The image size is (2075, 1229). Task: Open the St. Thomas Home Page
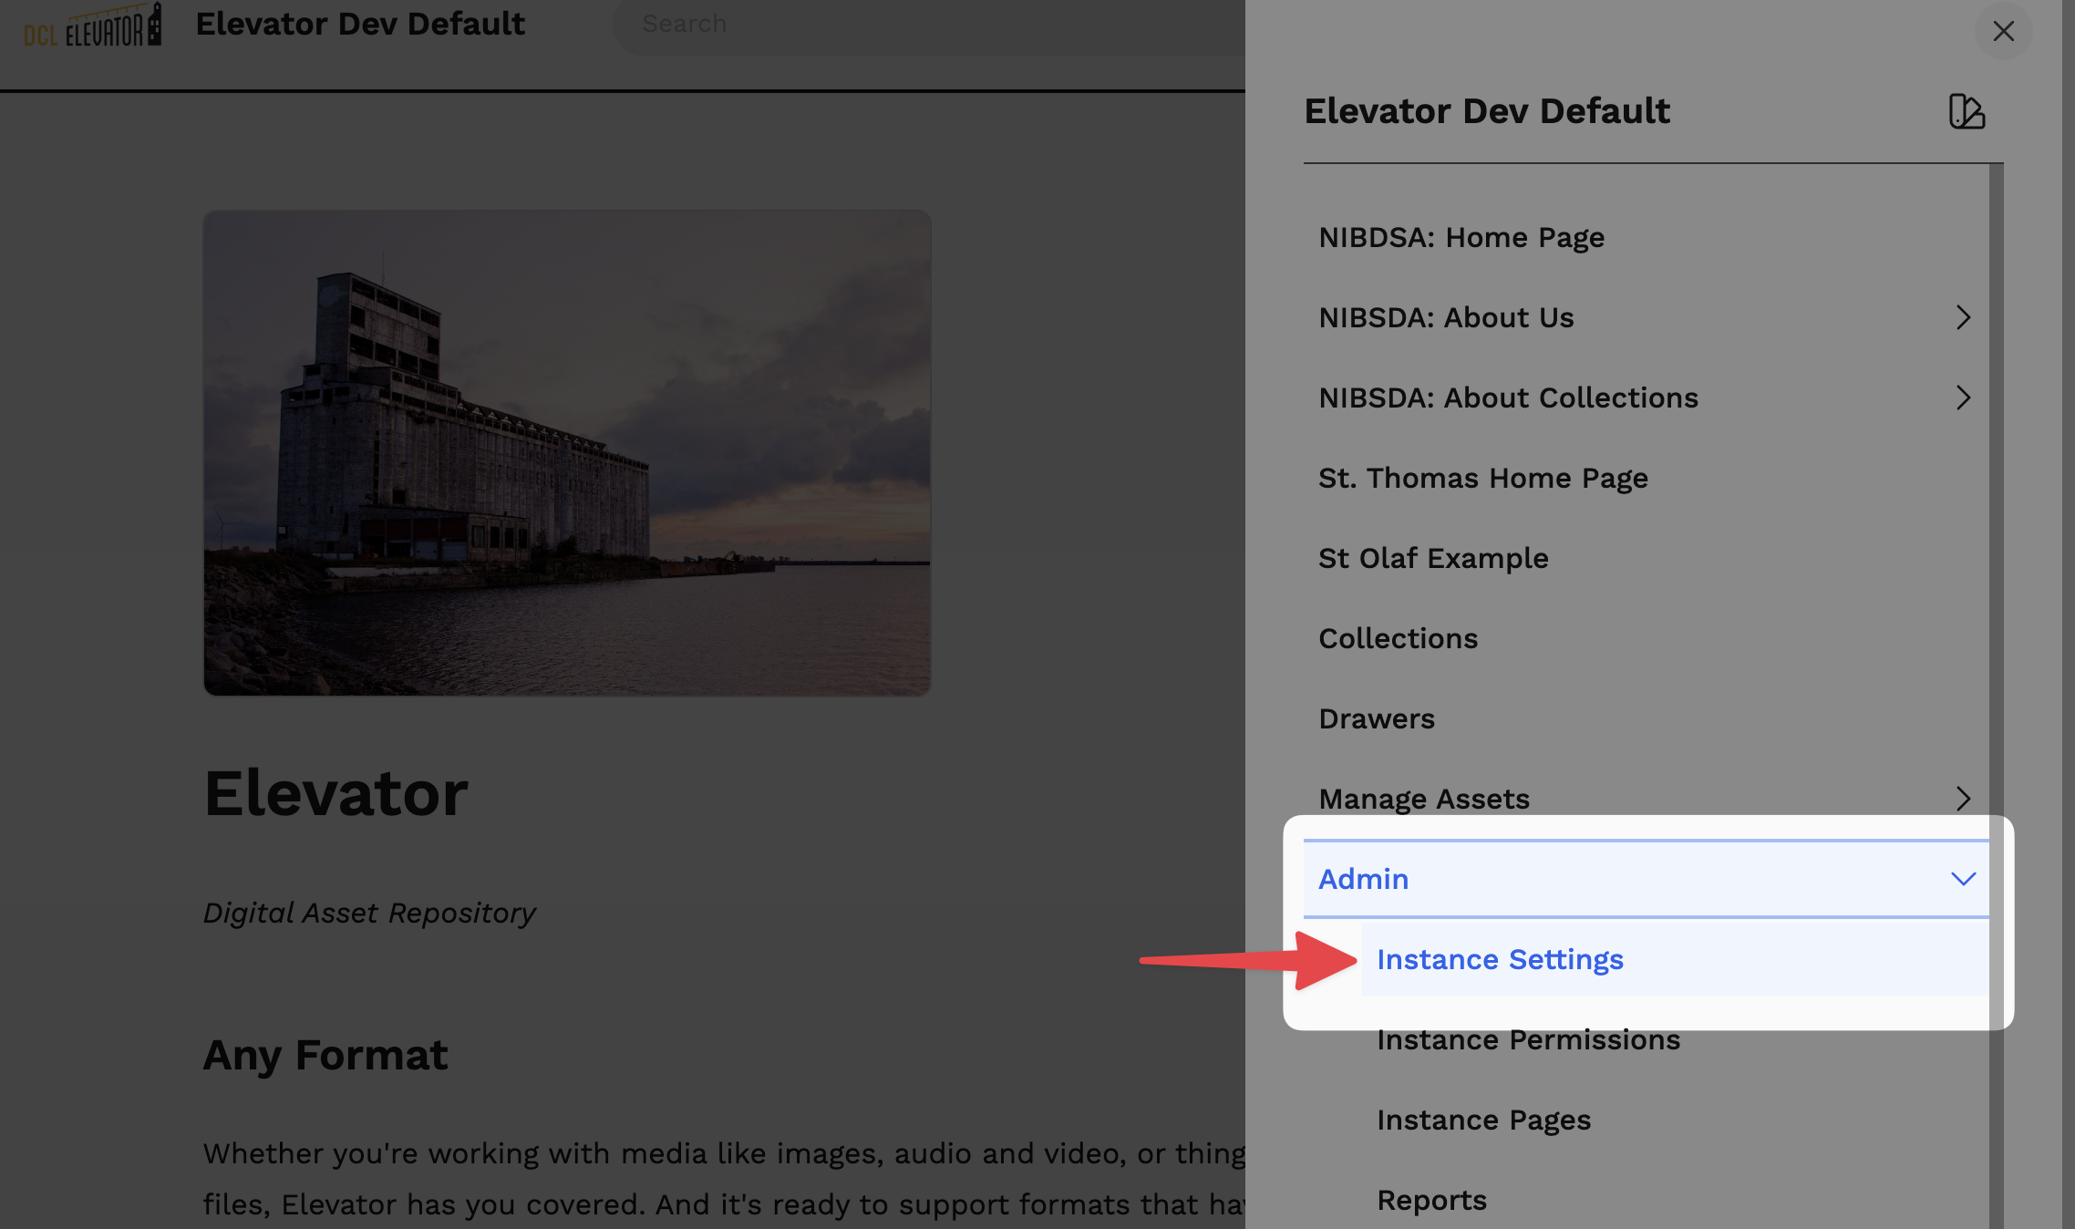(x=1483, y=477)
